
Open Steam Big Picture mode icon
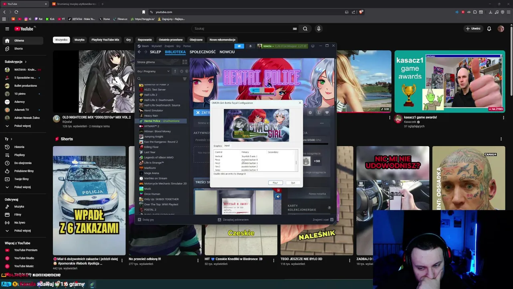point(313,46)
